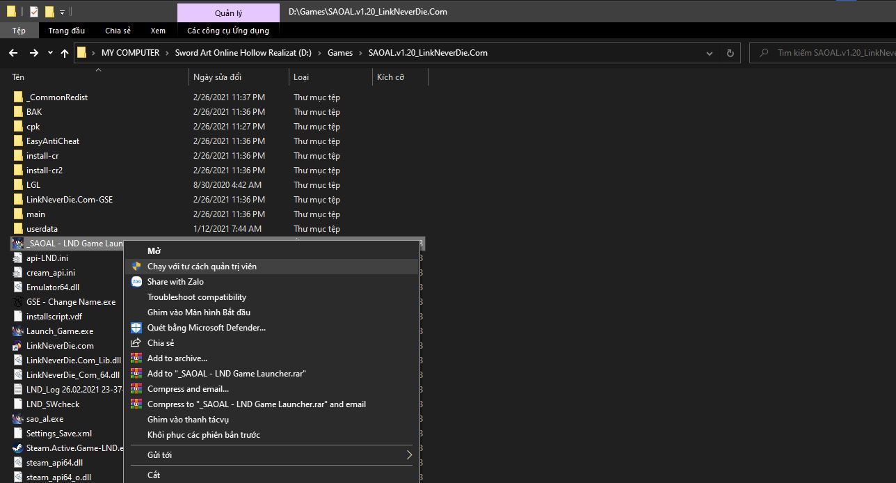The height and width of the screenshot is (483, 896).
Task: Open the recent locations dropdown chevron
Action: (50, 53)
